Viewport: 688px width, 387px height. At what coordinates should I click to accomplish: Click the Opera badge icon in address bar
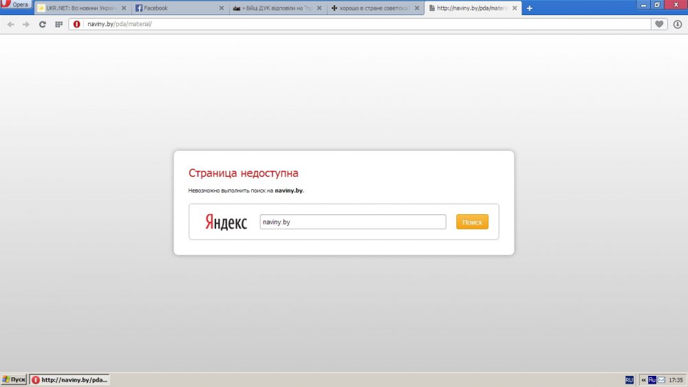coord(77,24)
